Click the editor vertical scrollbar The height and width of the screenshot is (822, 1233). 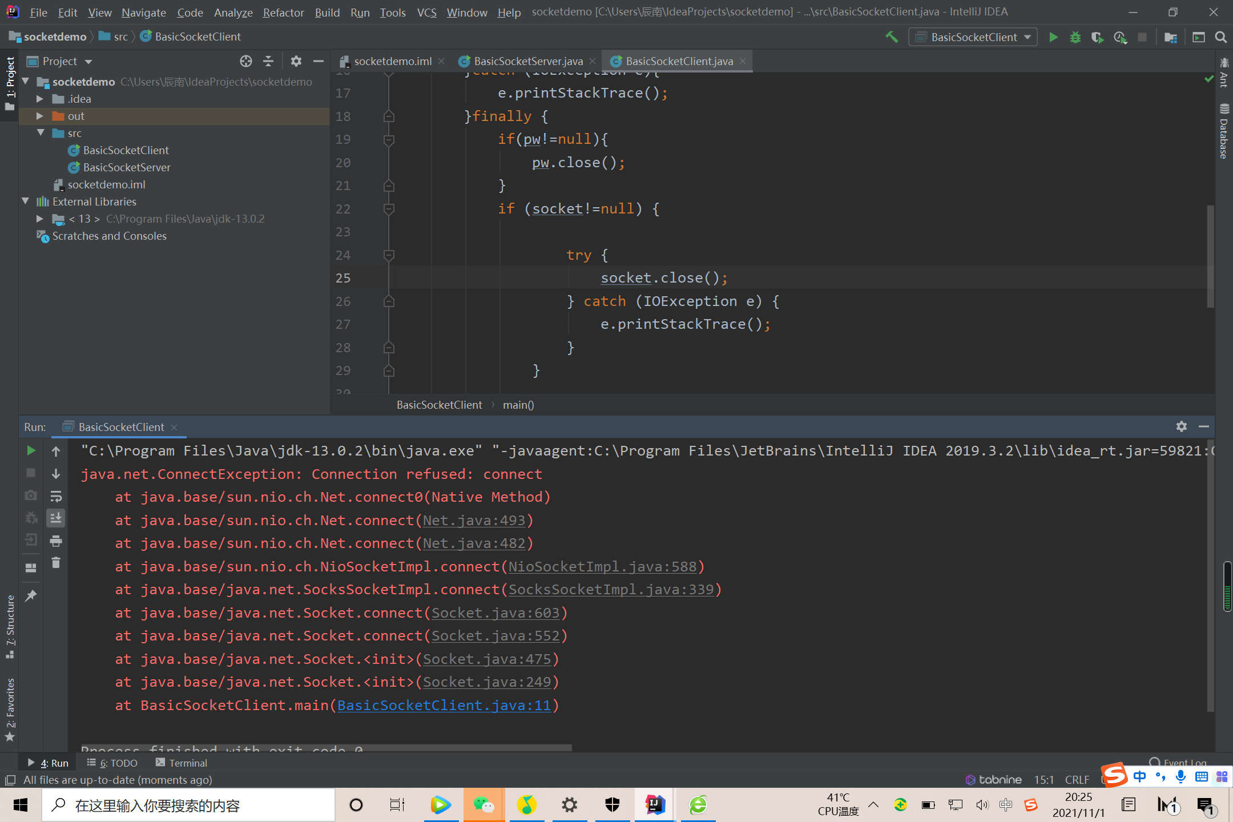1210,256
